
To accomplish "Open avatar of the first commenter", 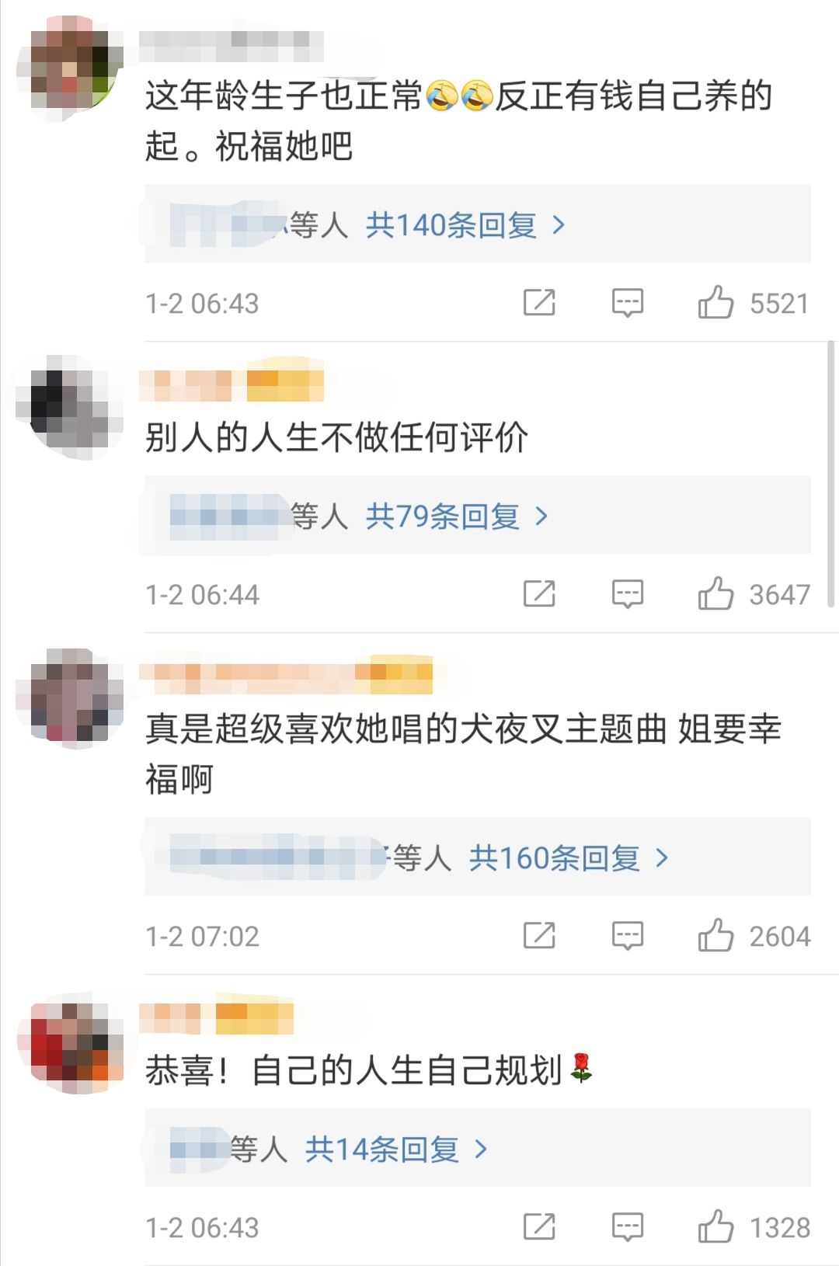I will pyautogui.click(x=70, y=68).
